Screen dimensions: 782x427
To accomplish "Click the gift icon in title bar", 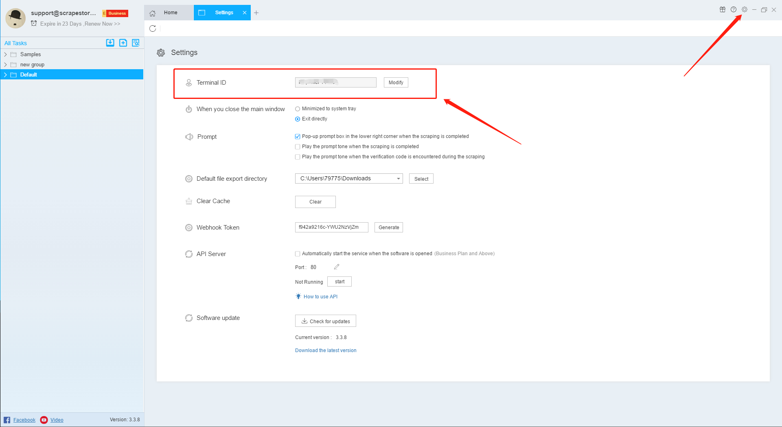I will 723,10.
